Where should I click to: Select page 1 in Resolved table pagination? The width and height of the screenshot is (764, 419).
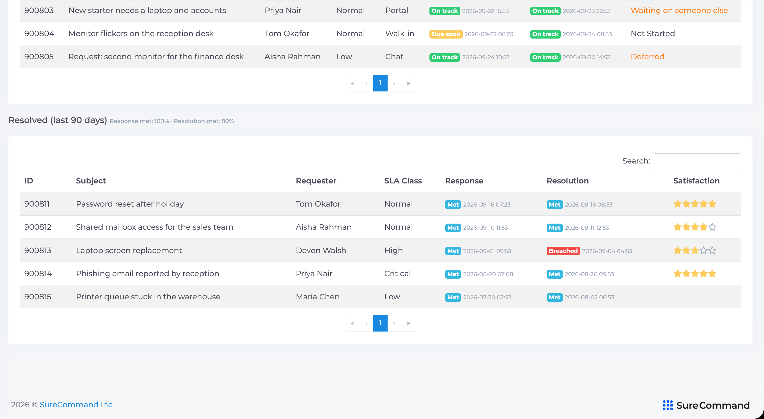[x=380, y=323]
